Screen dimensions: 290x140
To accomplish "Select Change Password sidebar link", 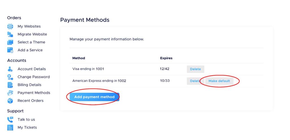I will tap(34, 77).
